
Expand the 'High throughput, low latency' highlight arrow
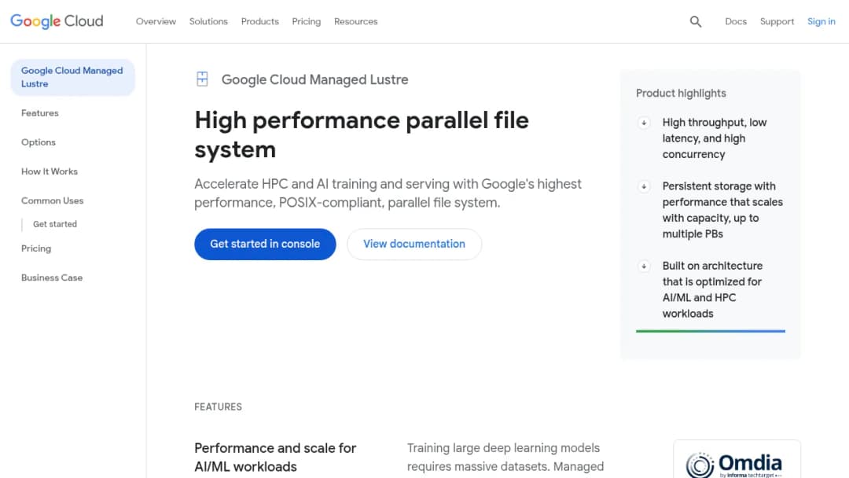tap(644, 123)
